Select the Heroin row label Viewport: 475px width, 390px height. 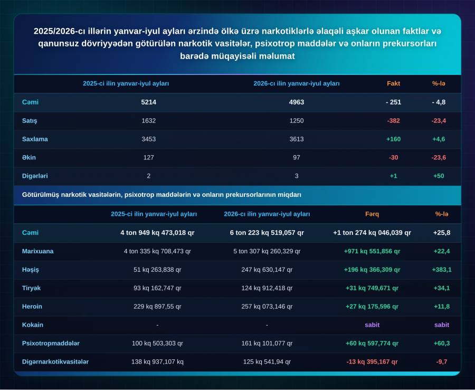pyautogui.click(x=32, y=307)
